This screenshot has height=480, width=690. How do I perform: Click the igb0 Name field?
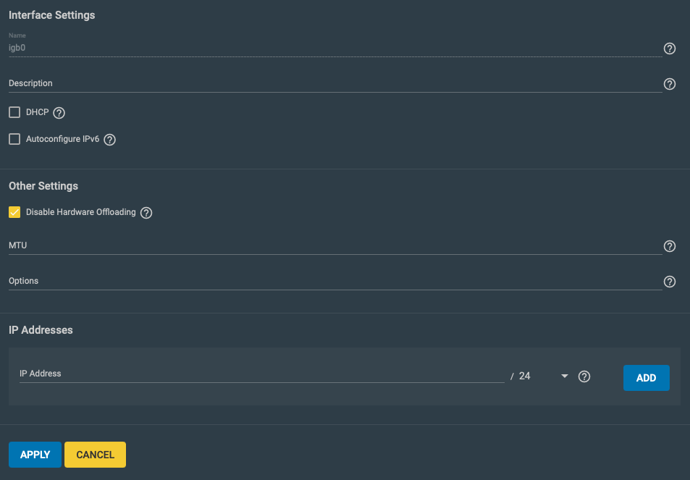click(335, 48)
